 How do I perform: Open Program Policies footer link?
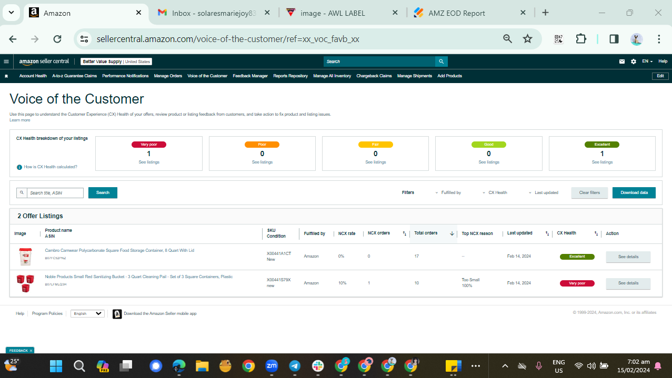47,313
